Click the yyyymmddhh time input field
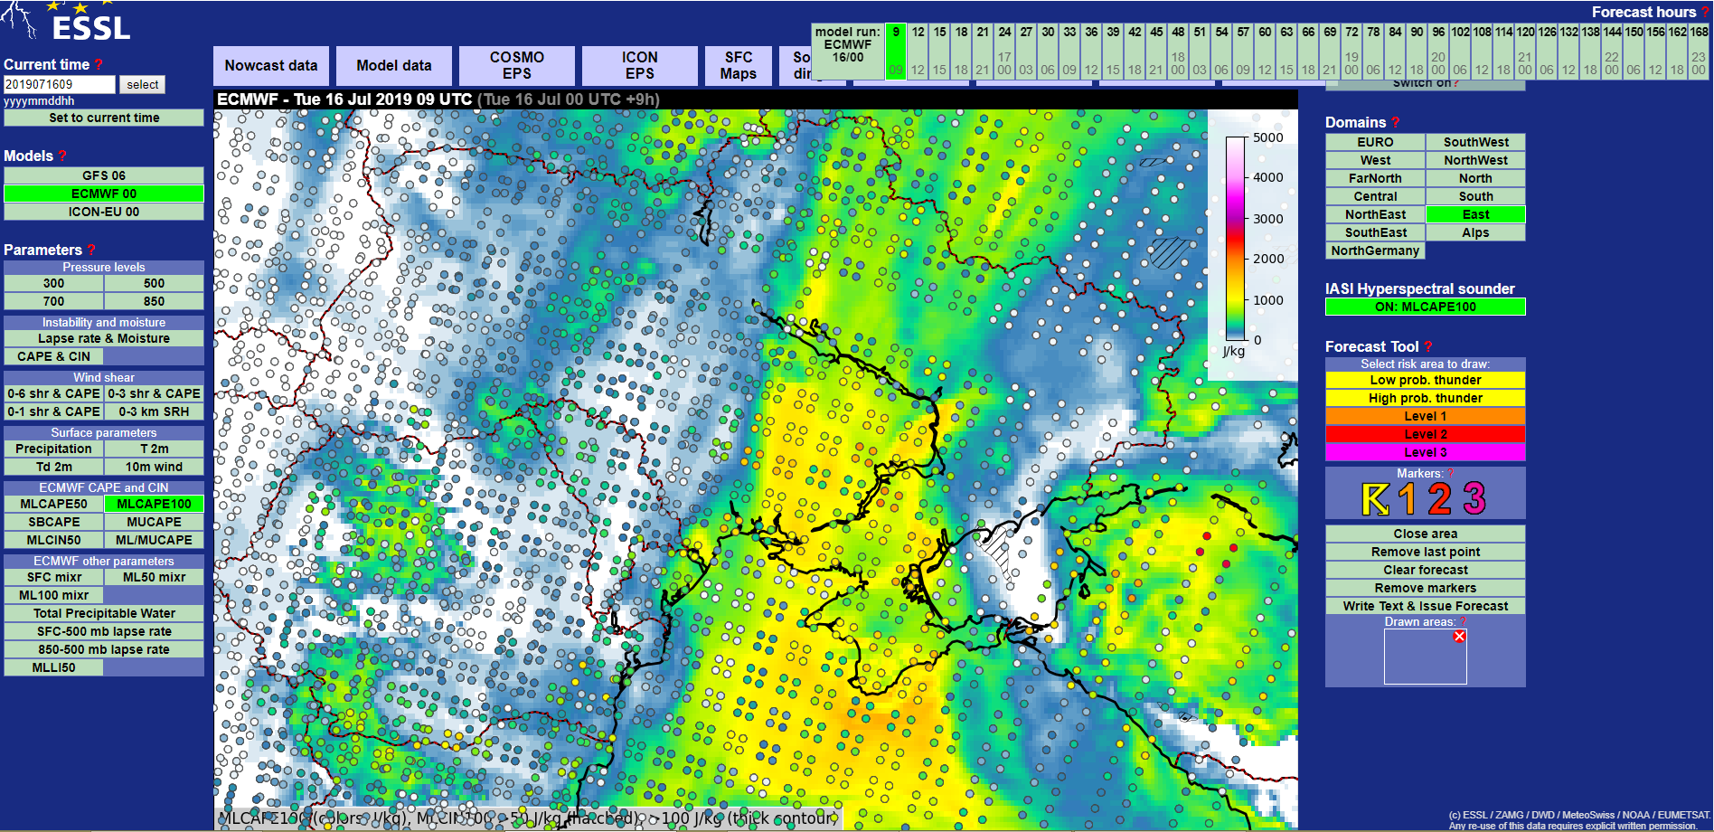Image resolution: width=1714 pixels, height=832 pixels. point(60,84)
